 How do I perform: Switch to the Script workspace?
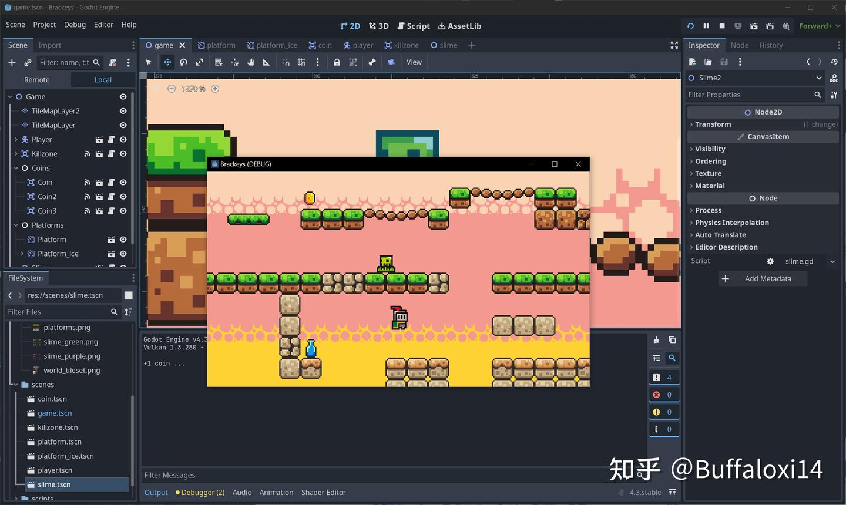[x=414, y=26]
